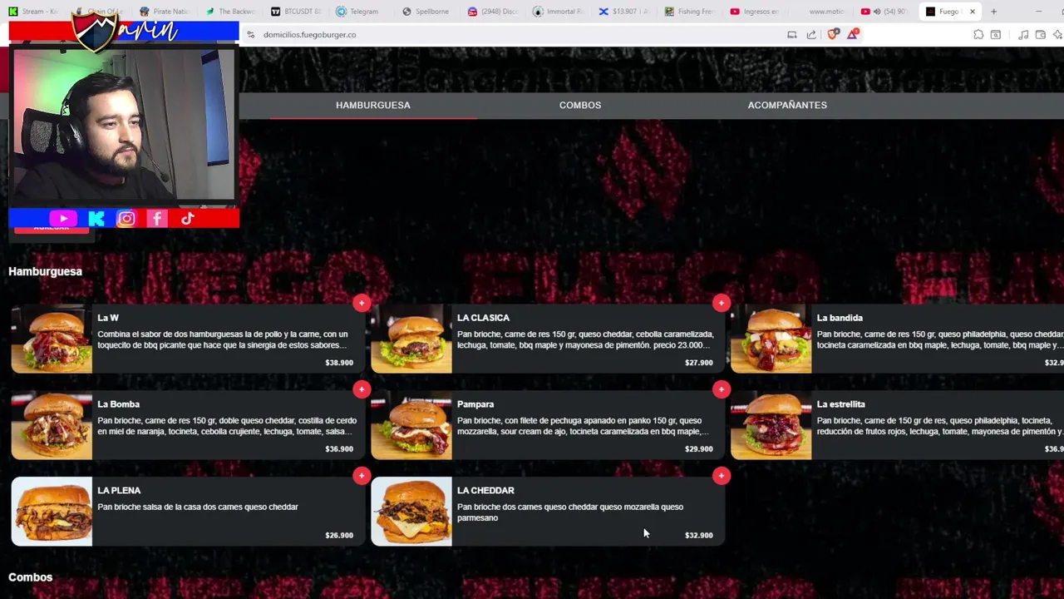Click the $36.900 price on La Bomba
Screen dimensions: 1064x599
(339, 449)
